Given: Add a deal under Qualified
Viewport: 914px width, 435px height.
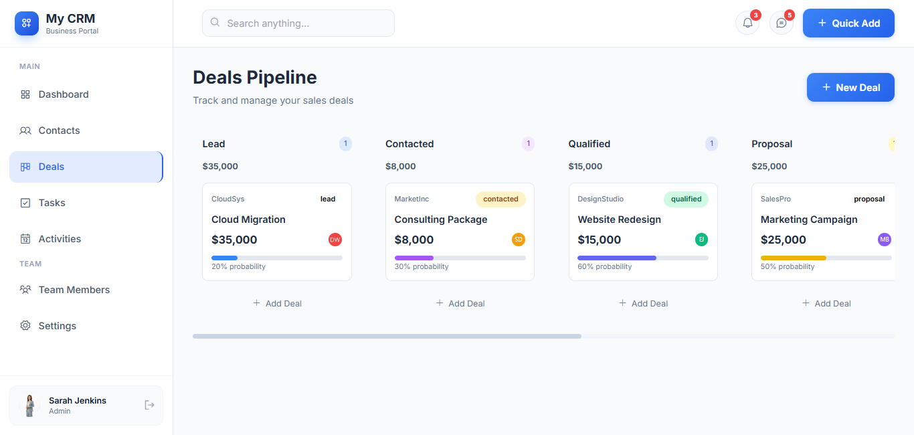Looking at the screenshot, I should pos(642,303).
